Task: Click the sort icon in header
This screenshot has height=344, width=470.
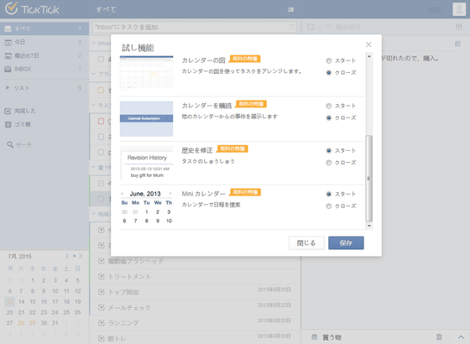Action: tap(290, 9)
